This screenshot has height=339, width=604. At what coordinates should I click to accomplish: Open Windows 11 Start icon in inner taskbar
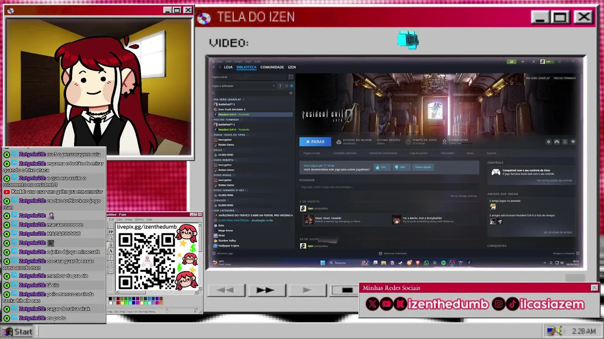click(323, 263)
